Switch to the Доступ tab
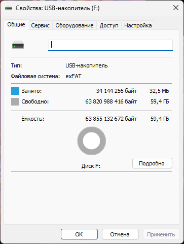The image size is (184, 244). click(x=109, y=25)
